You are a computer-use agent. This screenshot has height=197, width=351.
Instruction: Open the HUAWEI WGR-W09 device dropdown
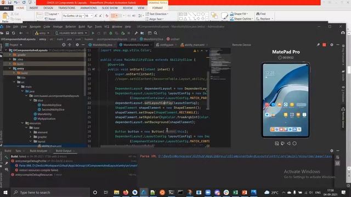(x=71, y=33)
